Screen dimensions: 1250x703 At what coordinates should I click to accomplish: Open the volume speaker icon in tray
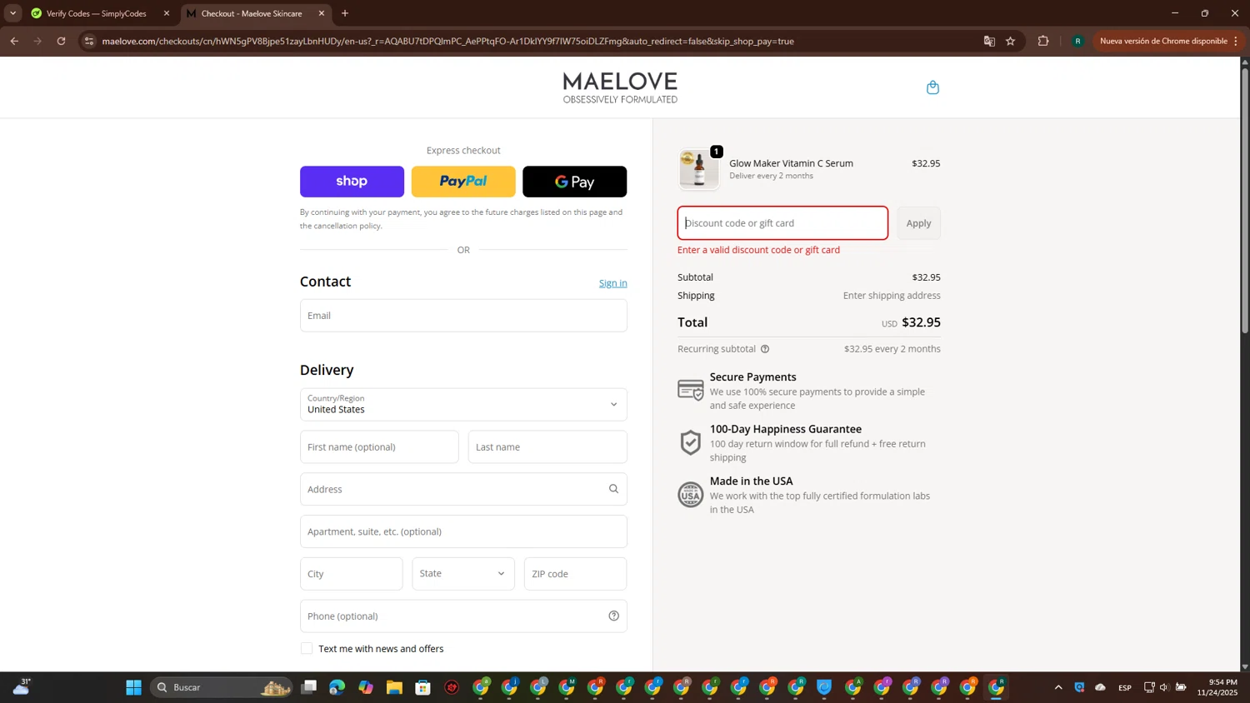1164,687
